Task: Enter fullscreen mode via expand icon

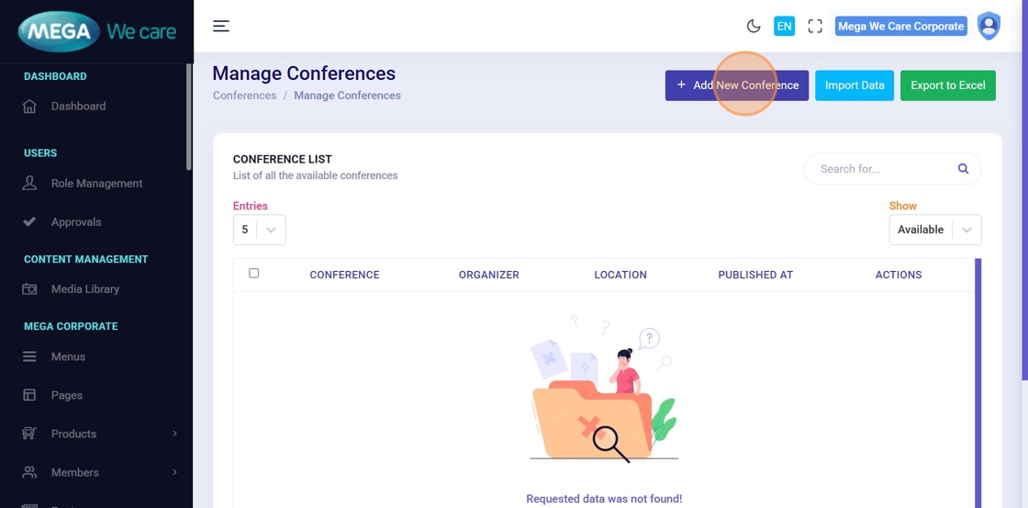Action: click(815, 26)
